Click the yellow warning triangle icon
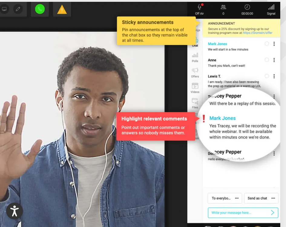Screen dimensions: 286x227 [62, 9]
